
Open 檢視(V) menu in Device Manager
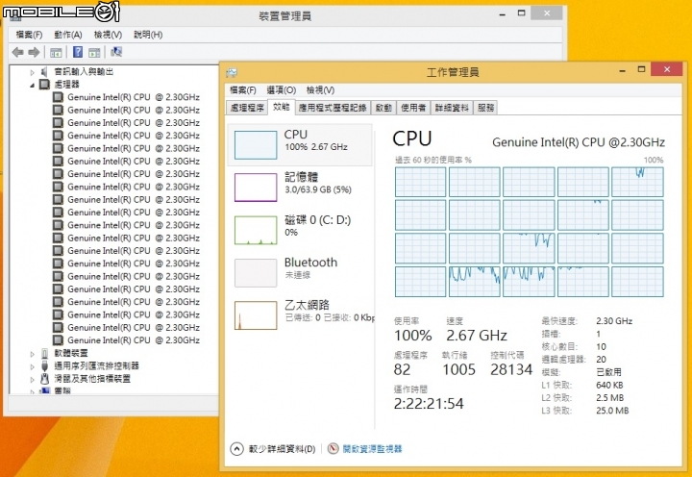coord(108,35)
